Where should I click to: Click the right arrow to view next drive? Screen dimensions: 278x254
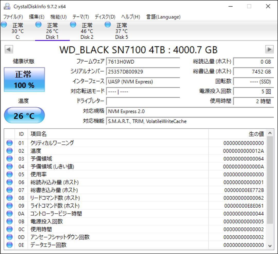click(270, 49)
